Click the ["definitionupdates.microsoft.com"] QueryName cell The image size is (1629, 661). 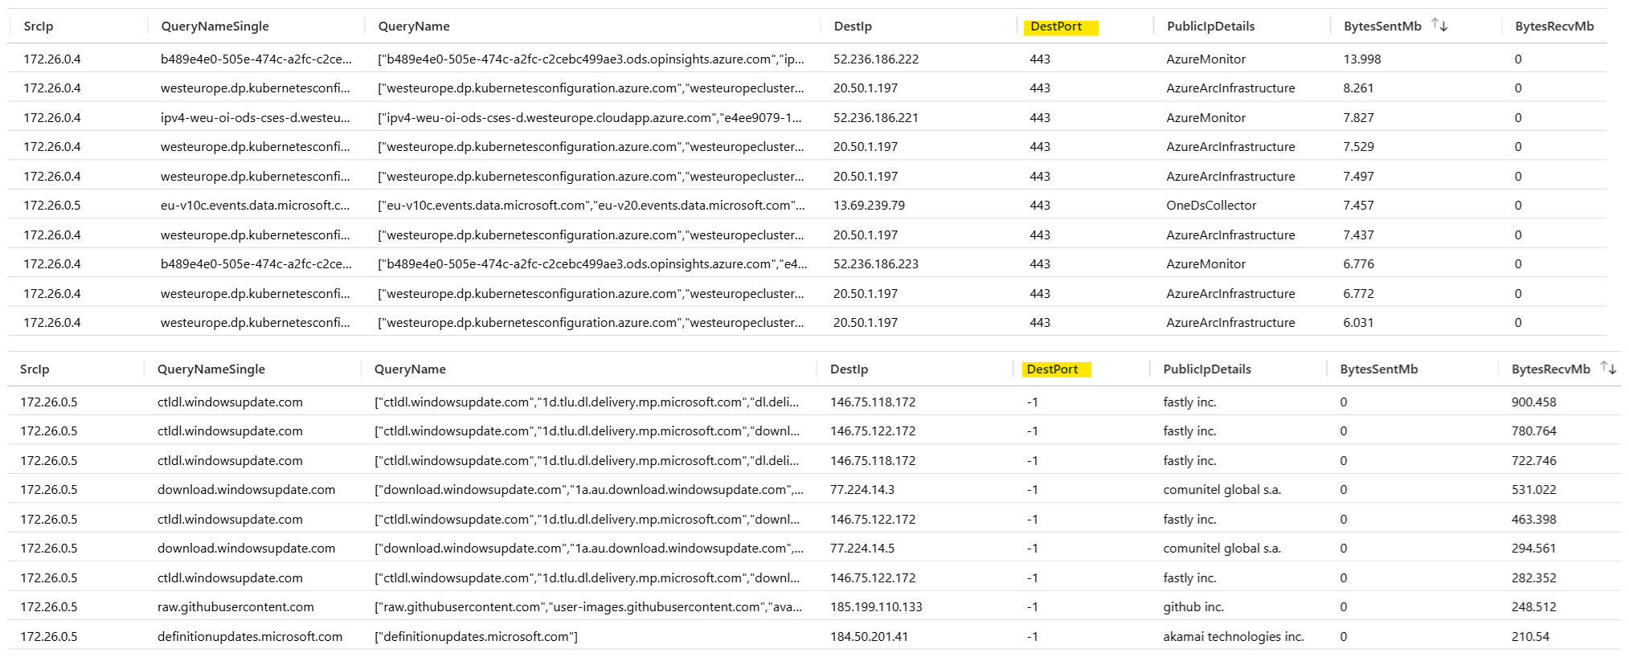click(476, 637)
